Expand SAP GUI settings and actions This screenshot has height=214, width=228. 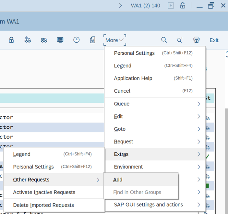pyautogui.click(x=155, y=205)
